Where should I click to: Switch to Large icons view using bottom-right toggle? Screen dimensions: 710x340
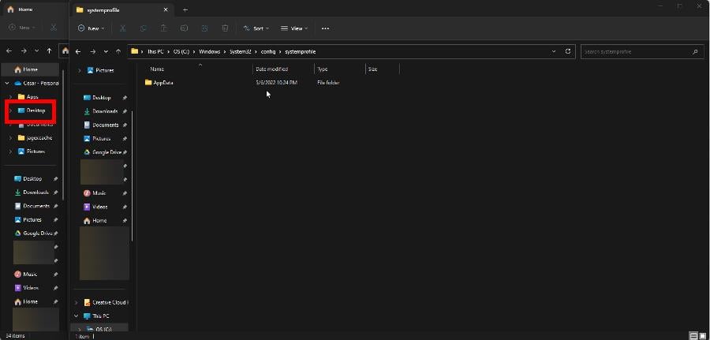701,335
